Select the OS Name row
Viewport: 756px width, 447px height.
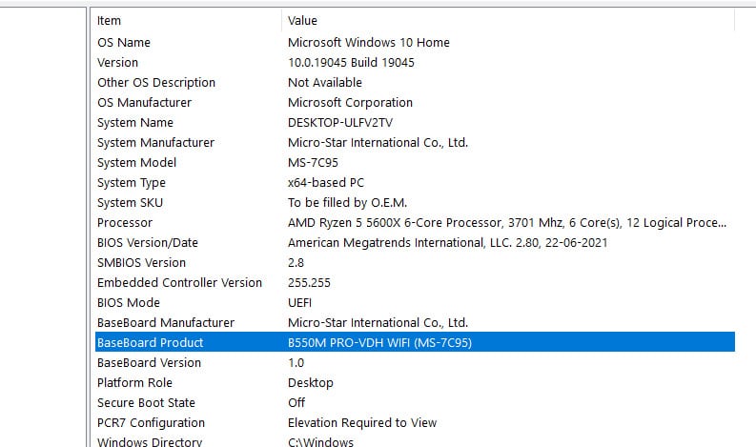[124, 42]
